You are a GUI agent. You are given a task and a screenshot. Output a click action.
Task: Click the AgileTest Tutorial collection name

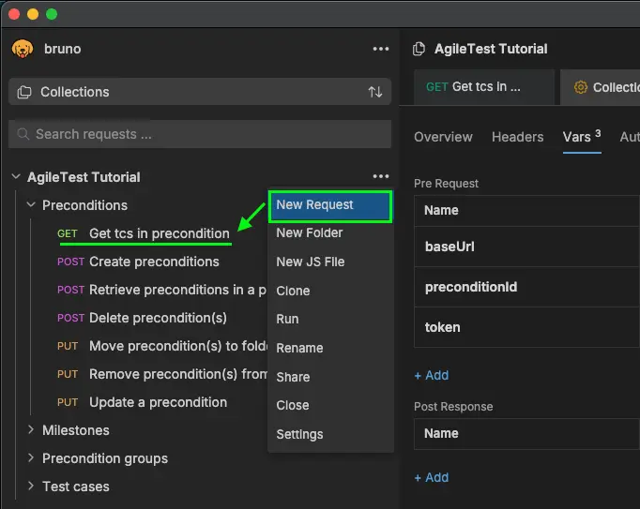click(84, 177)
